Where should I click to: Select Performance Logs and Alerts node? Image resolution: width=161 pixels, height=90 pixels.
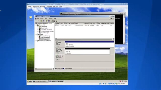[x=48, y=31]
